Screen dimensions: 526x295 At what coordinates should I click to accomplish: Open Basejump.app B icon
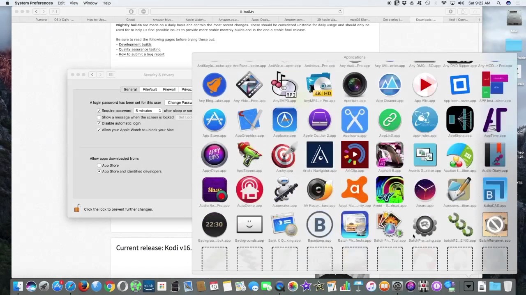pos(319,225)
